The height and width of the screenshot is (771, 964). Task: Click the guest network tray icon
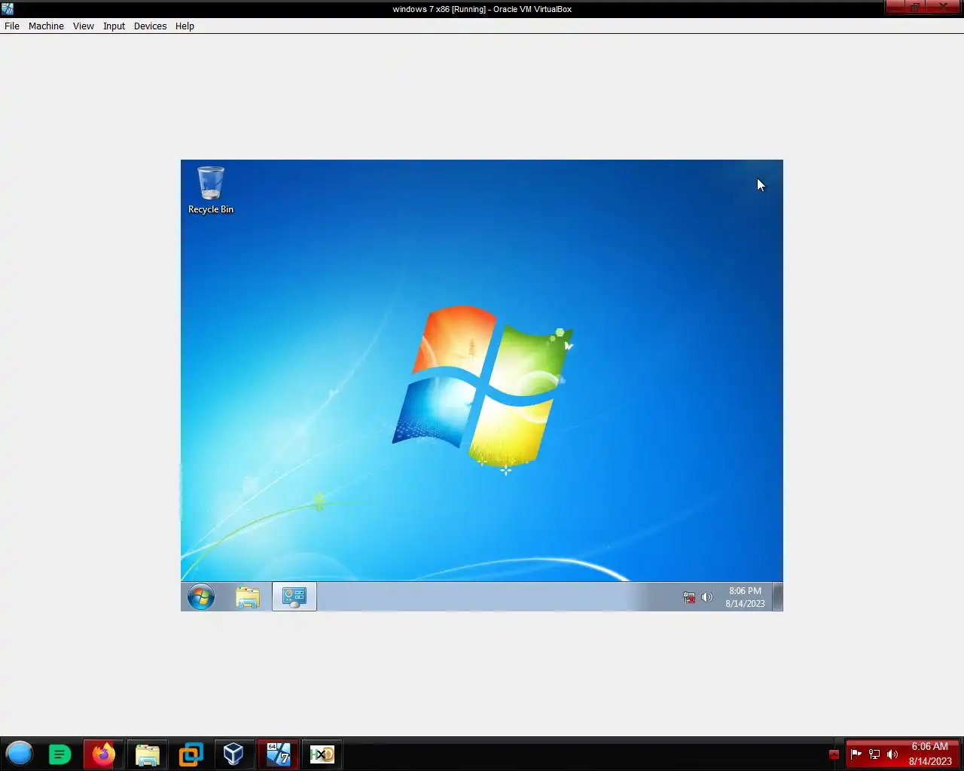pos(689,597)
